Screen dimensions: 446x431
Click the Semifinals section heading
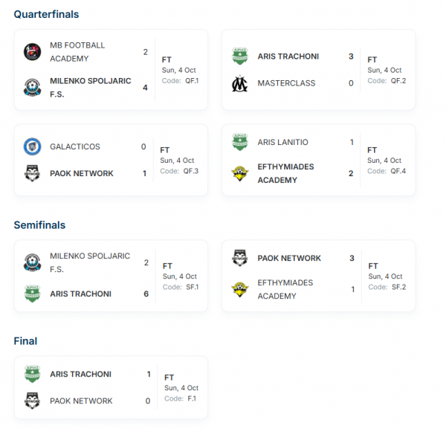point(39,225)
